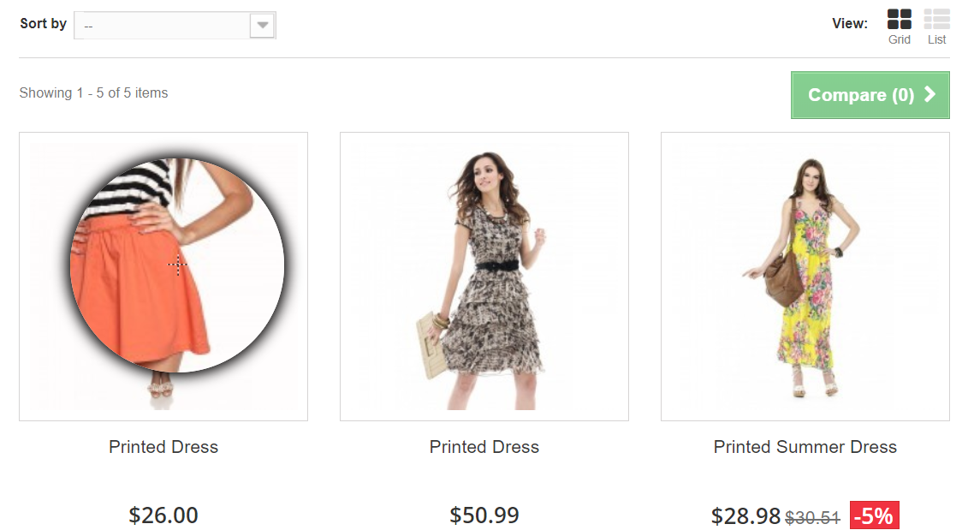Click the crossed-out $30.51 old price
The width and height of the screenshot is (974, 530).
tap(812, 517)
